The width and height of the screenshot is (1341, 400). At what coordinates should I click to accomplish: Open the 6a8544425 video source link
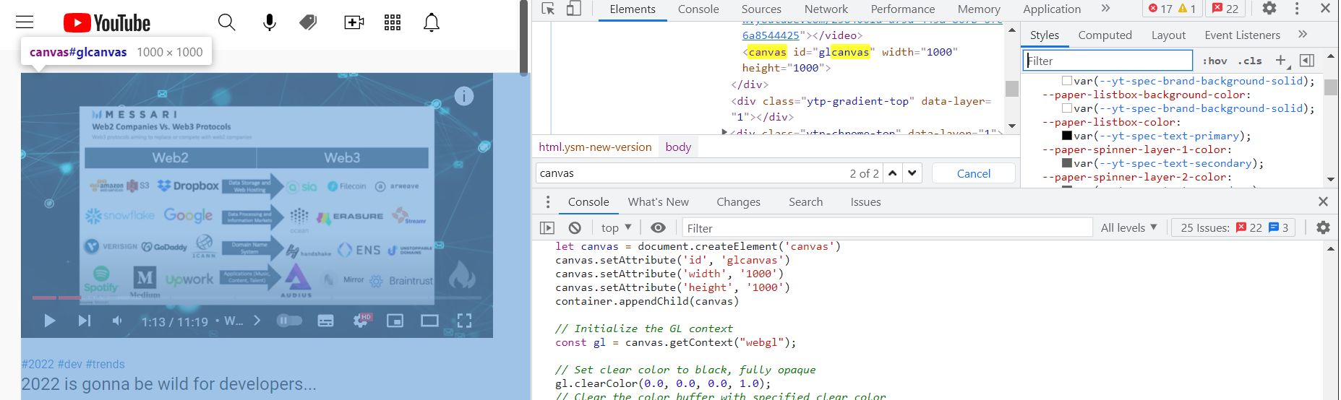coord(771,35)
